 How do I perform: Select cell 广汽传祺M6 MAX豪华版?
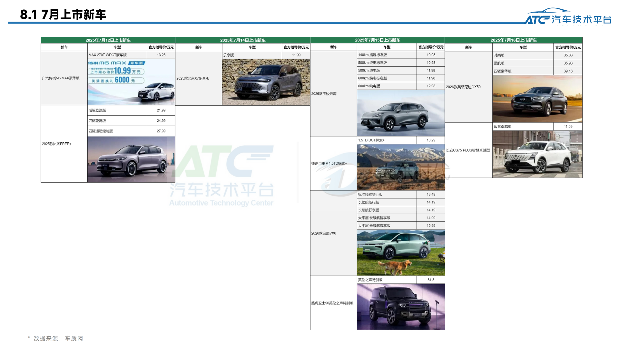(64, 78)
